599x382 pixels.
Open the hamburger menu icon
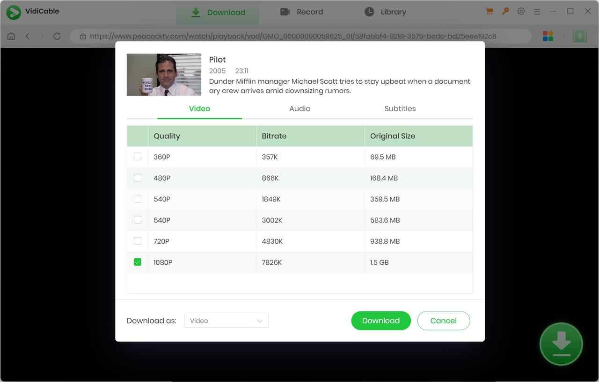coord(537,12)
